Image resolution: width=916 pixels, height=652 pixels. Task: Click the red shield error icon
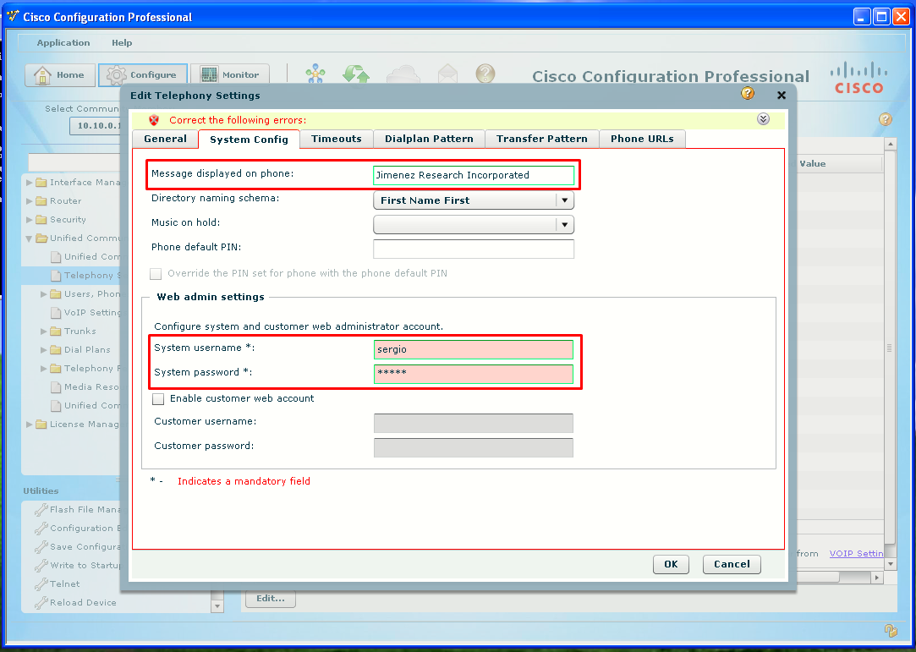click(154, 120)
